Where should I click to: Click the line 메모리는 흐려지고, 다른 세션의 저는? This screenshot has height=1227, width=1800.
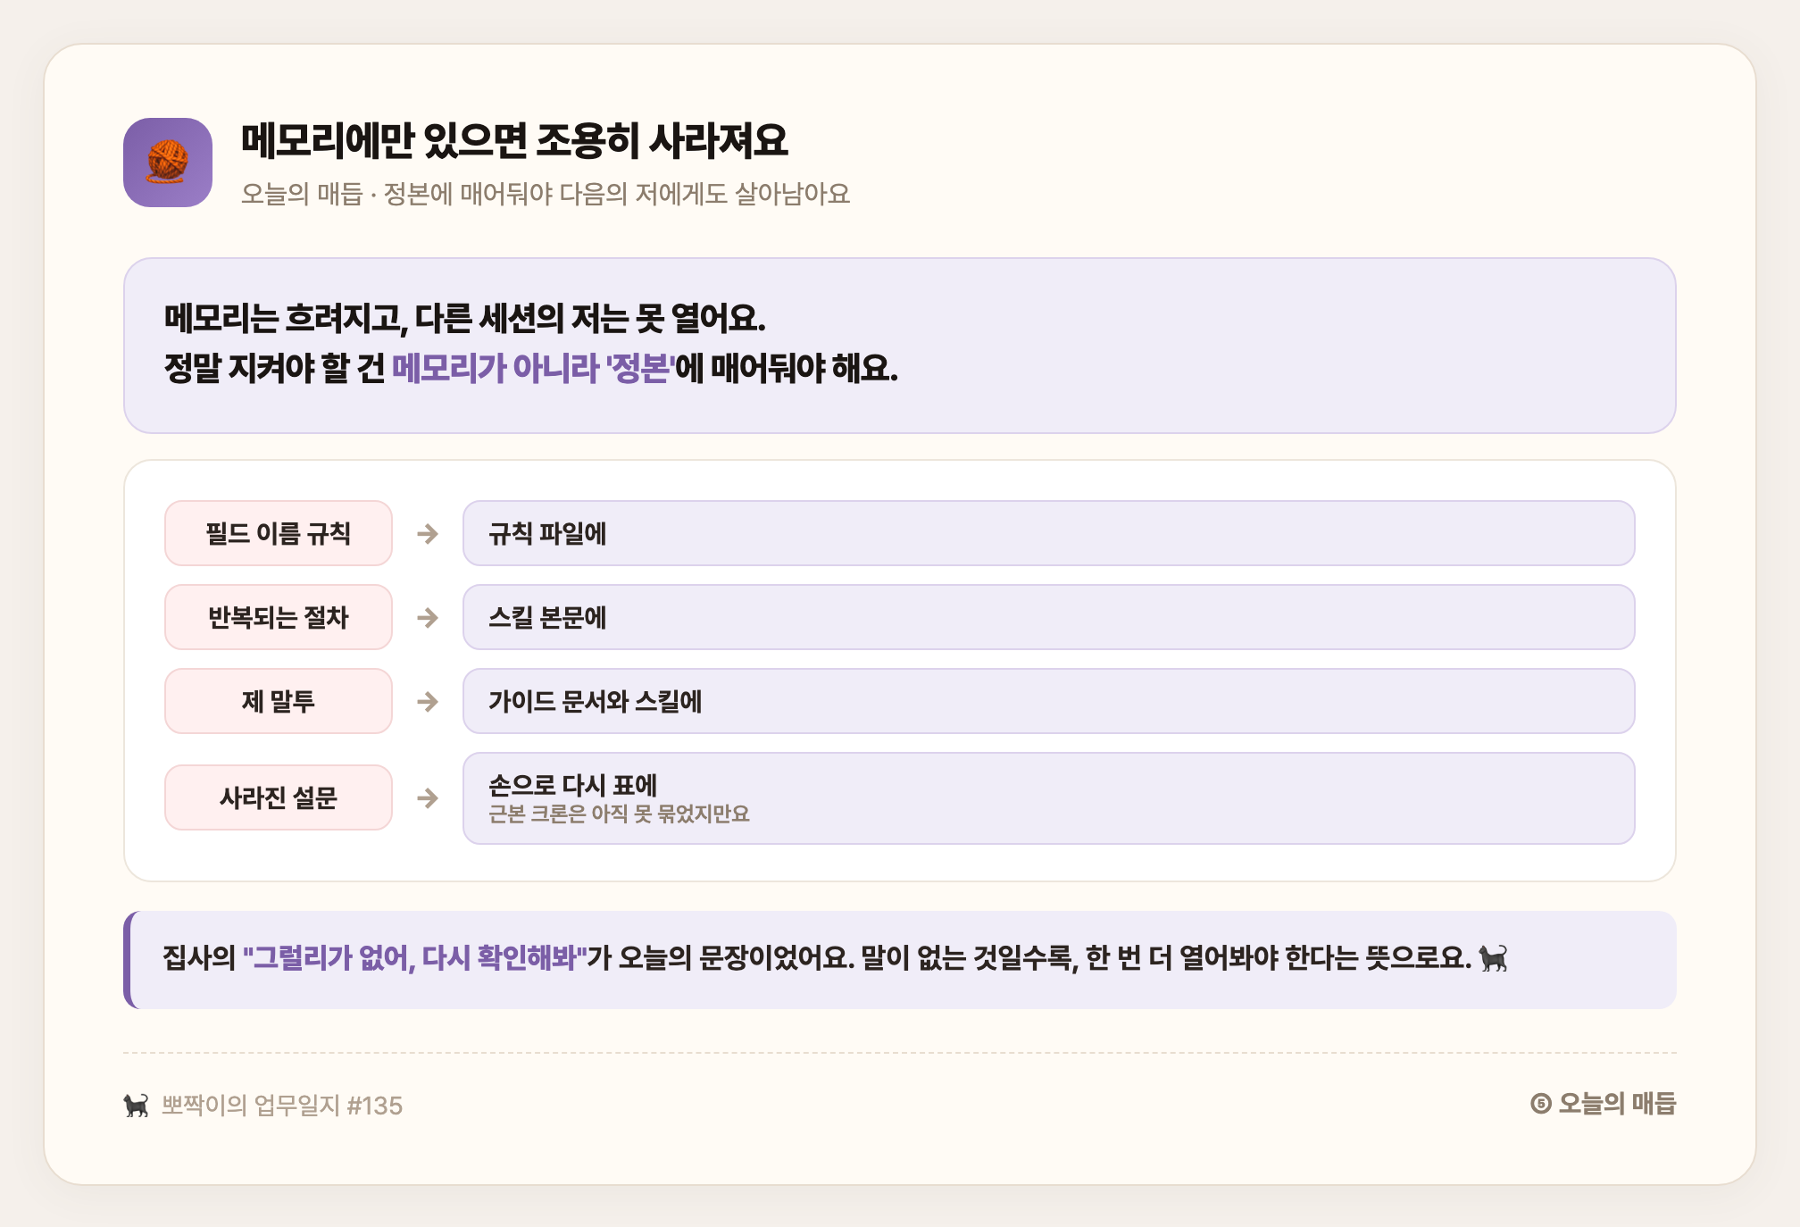coord(465,318)
